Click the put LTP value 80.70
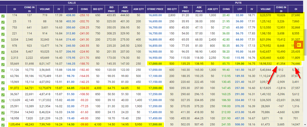 (x=240, y=46)
